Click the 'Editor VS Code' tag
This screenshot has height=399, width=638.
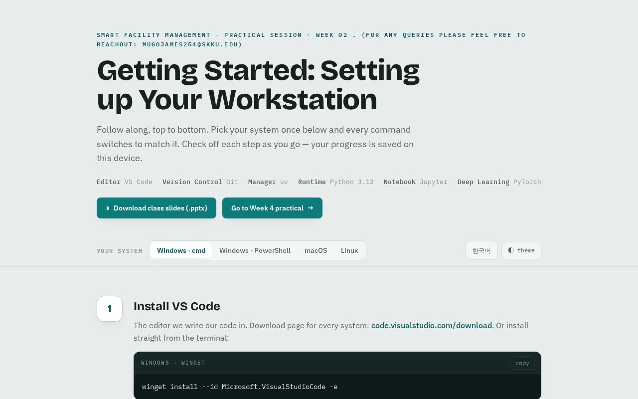click(x=125, y=182)
